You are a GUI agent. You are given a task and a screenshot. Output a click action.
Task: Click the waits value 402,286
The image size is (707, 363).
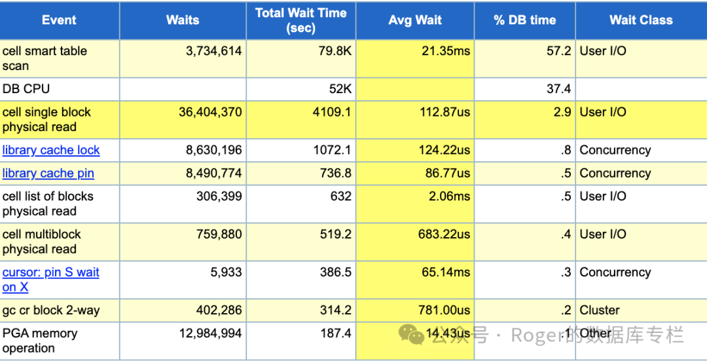click(219, 310)
